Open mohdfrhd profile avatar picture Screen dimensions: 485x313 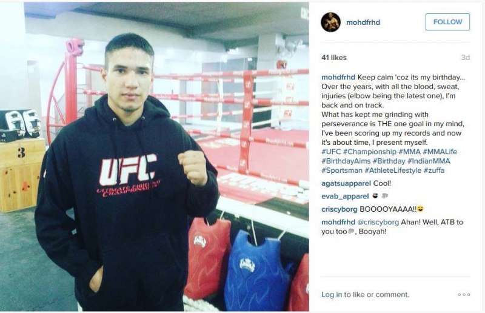(x=330, y=22)
